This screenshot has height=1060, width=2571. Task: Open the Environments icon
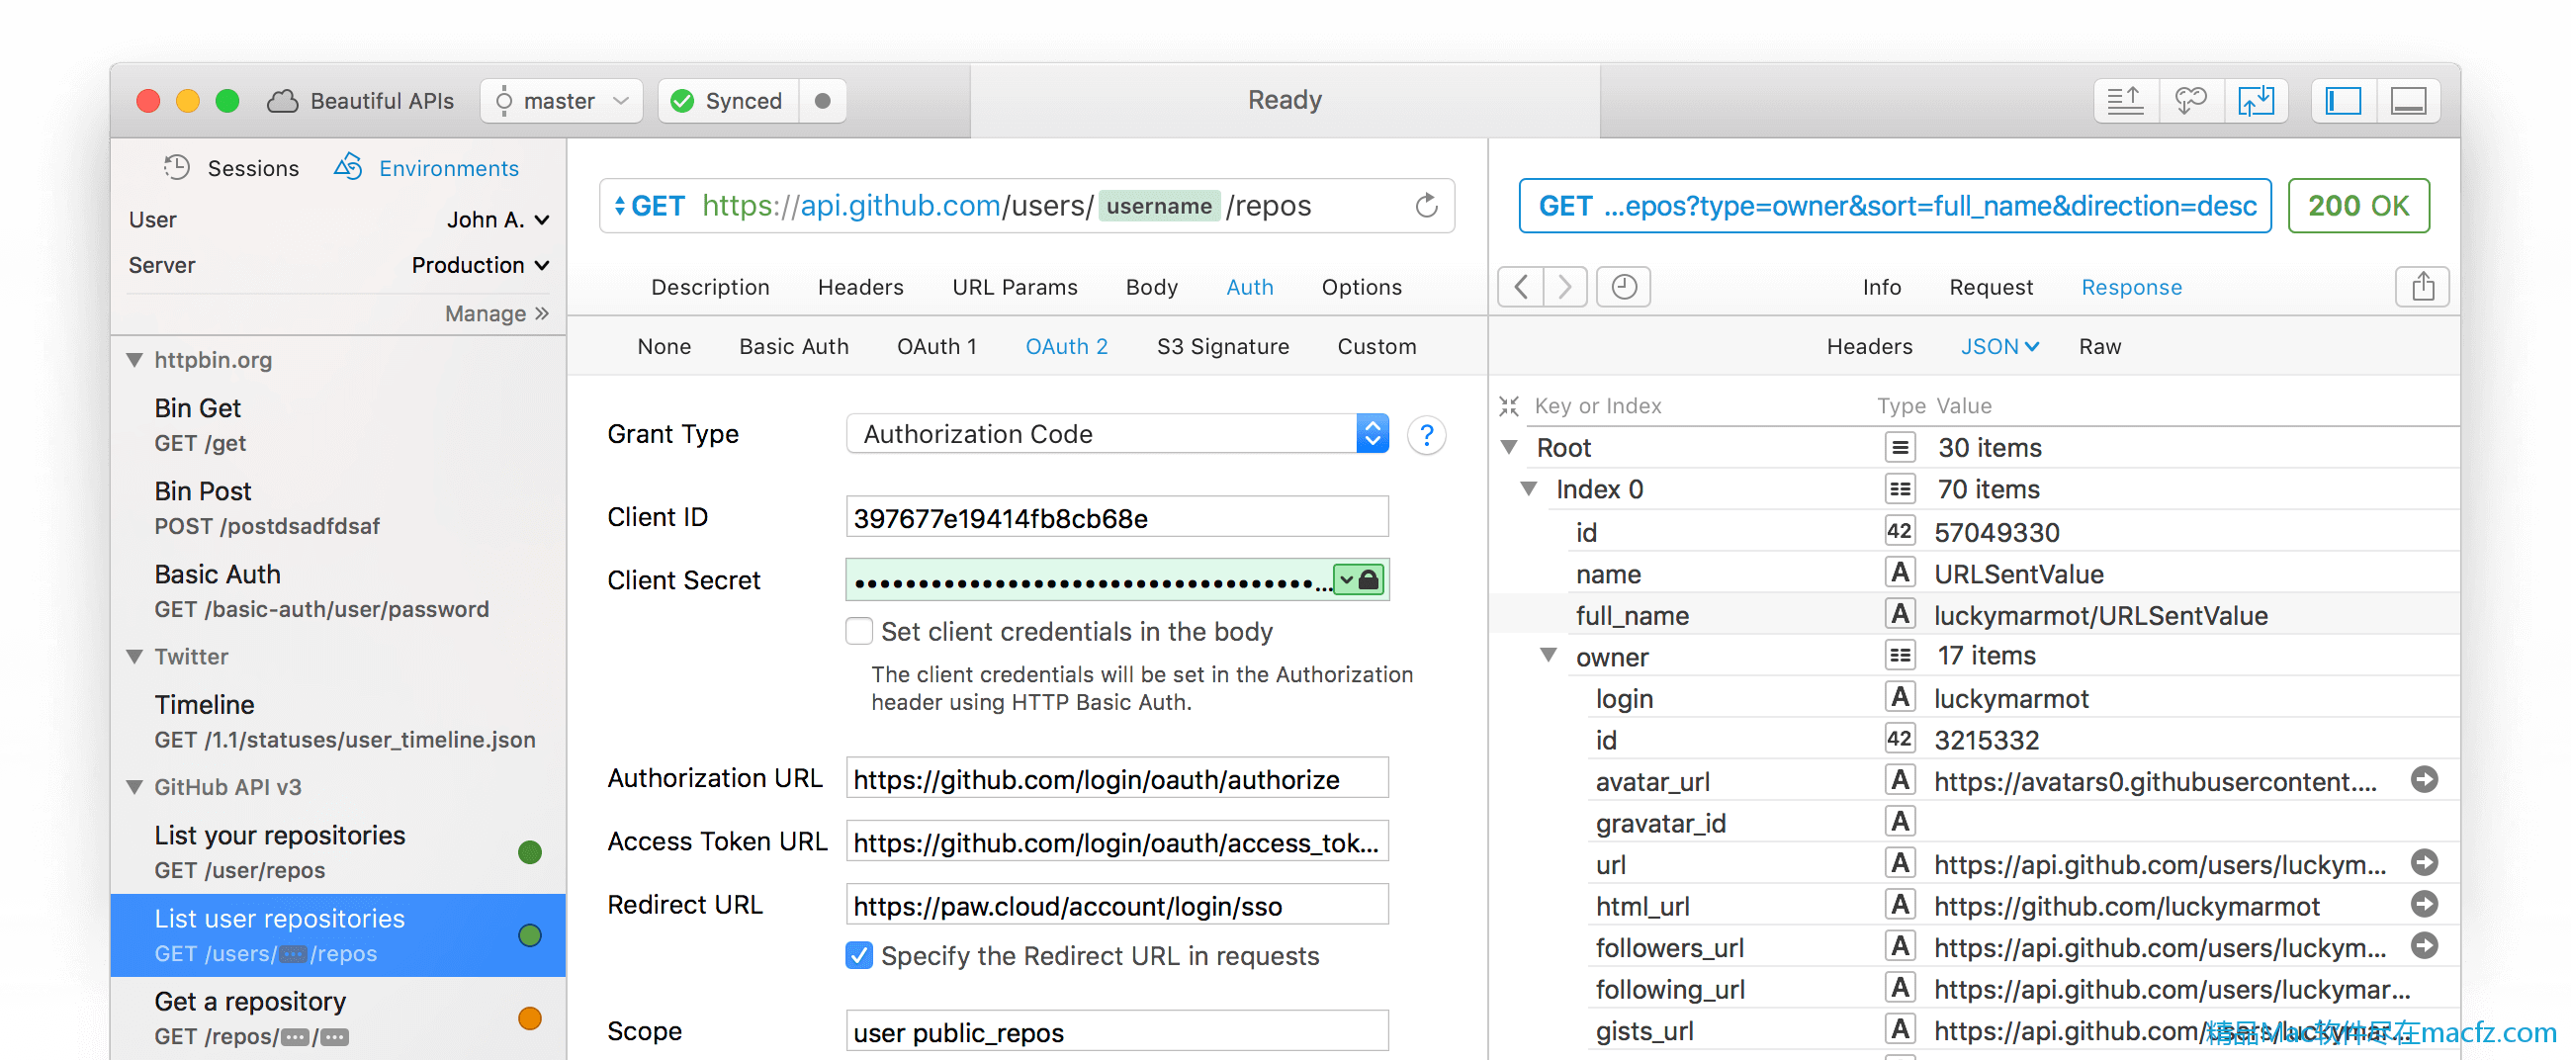[x=347, y=167]
